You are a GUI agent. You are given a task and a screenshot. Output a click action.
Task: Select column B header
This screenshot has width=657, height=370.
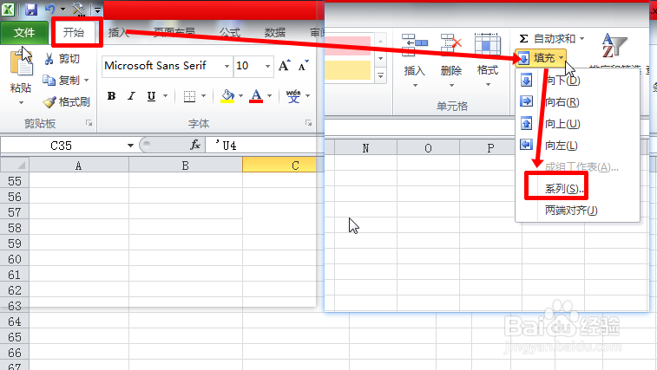[x=185, y=166]
